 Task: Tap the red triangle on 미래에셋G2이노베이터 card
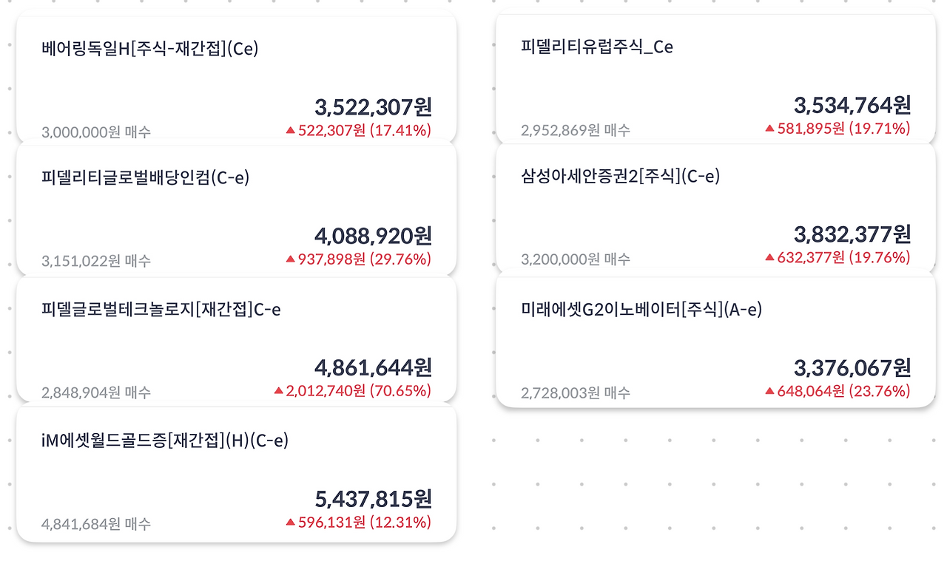point(770,390)
